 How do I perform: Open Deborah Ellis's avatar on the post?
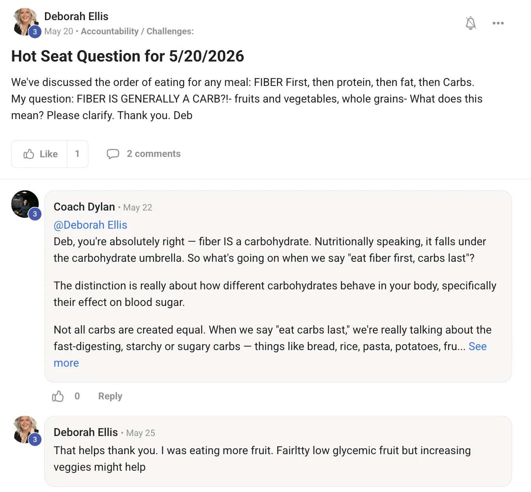(26, 22)
